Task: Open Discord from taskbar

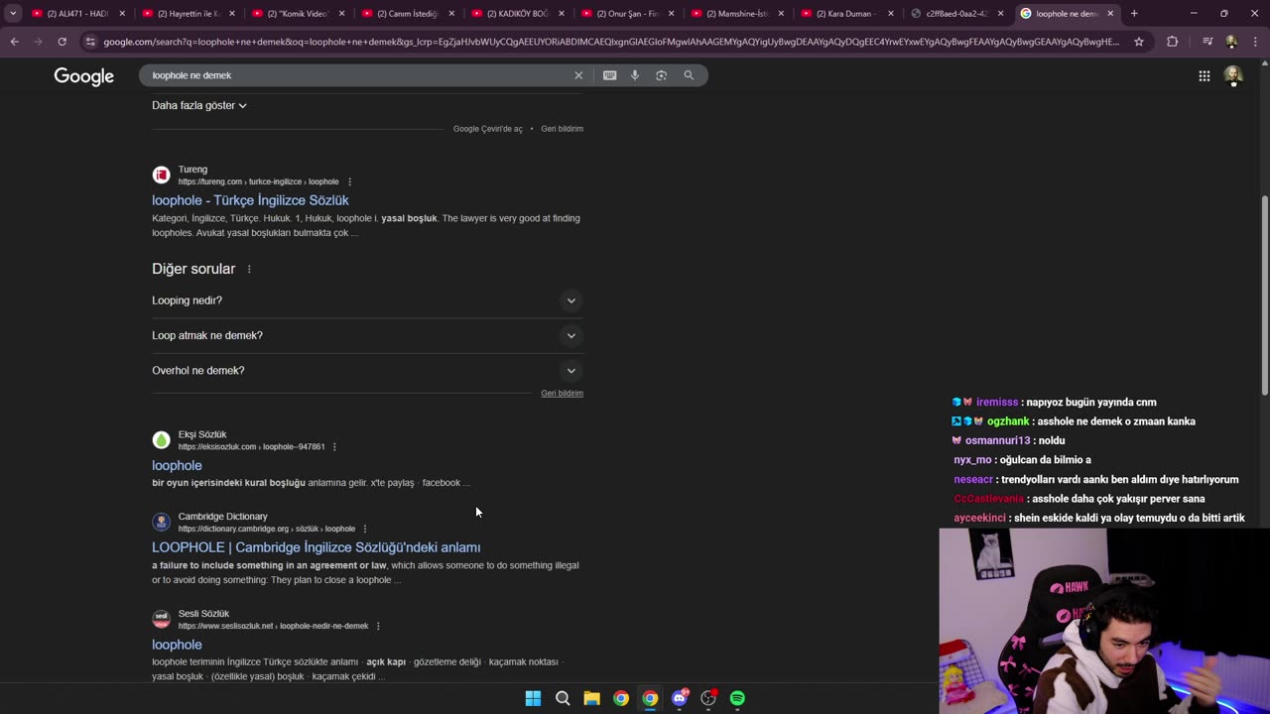Action: tap(680, 698)
